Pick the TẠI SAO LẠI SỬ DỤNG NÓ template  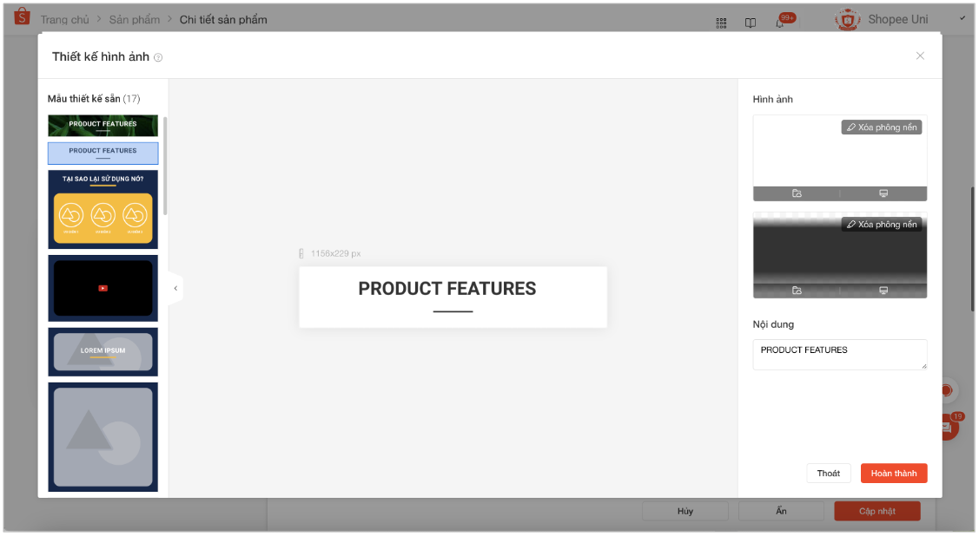103,210
